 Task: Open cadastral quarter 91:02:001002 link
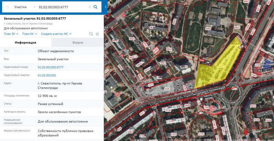(47, 75)
